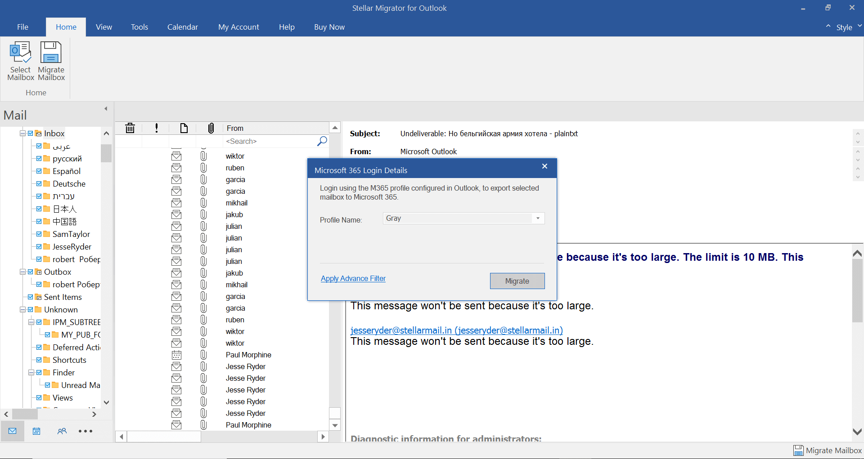
Task: Toggle the русский folder checkbox
Action: click(x=40, y=158)
